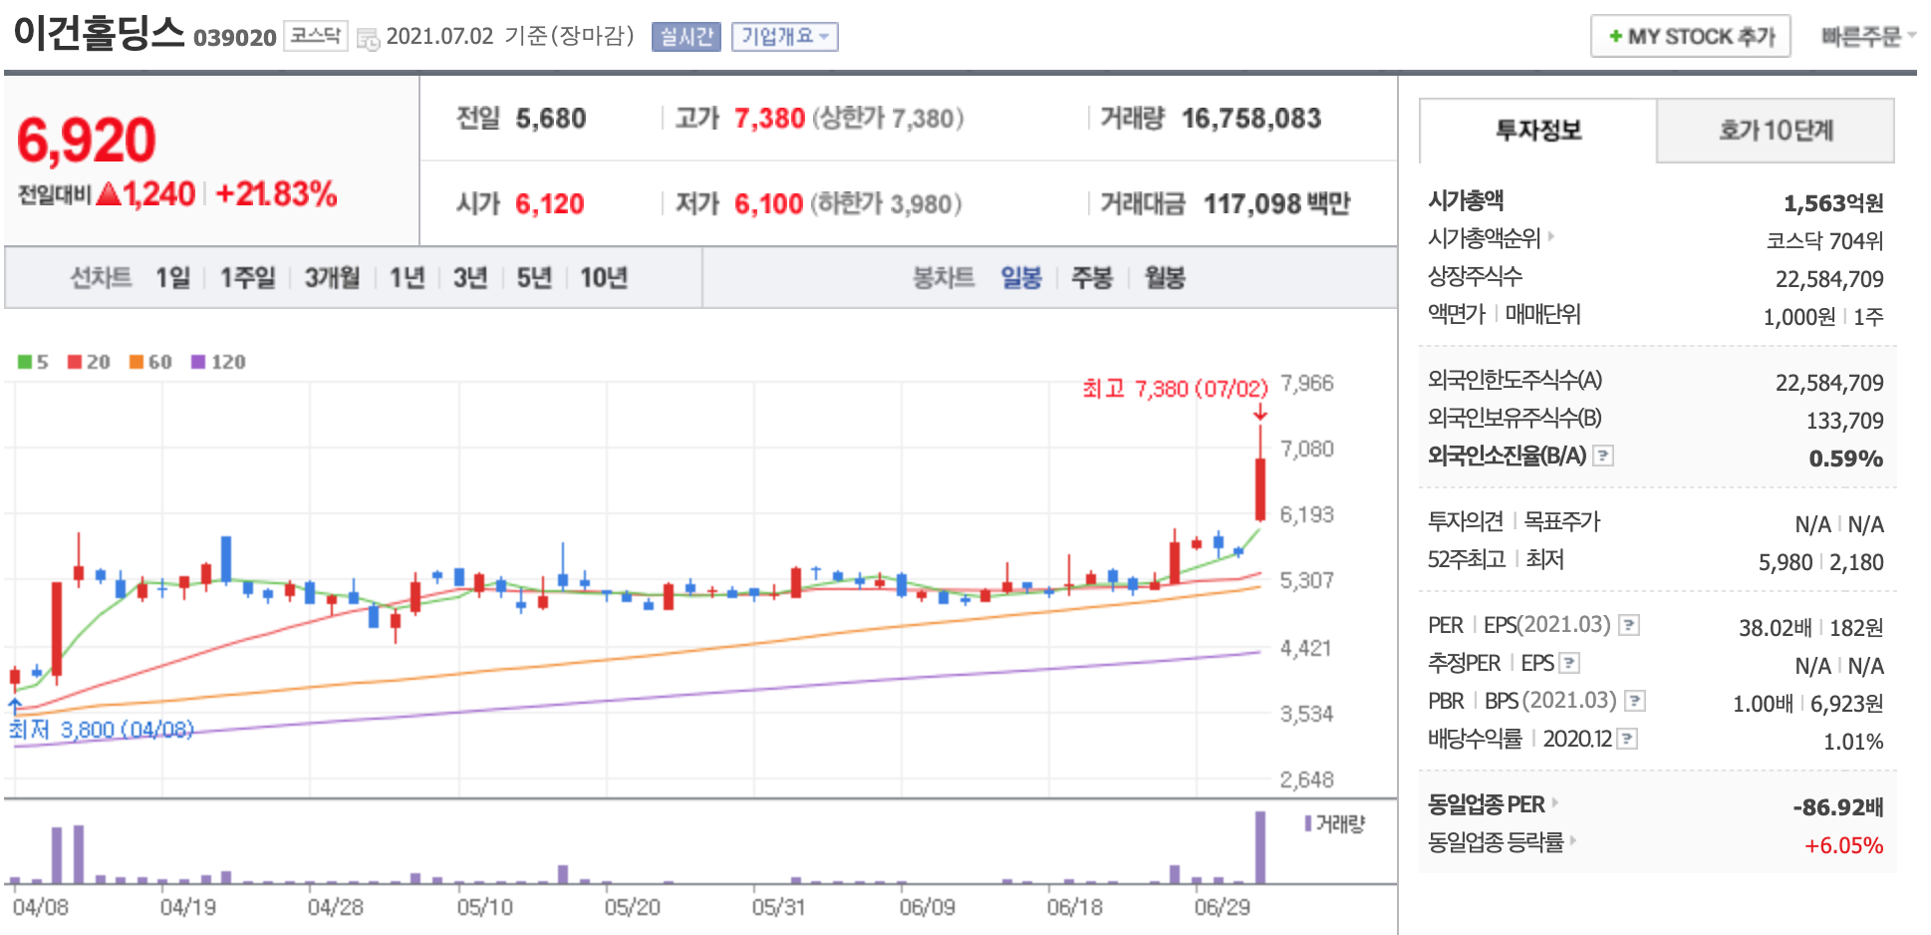This screenshot has width=1931, height=935.
Task: Show the 일봉 candlestick chart
Action: [x=1021, y=277]
